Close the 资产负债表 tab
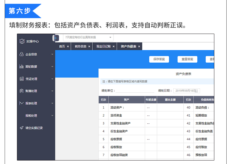The image size is (231, 164). (x=139, y=46)
